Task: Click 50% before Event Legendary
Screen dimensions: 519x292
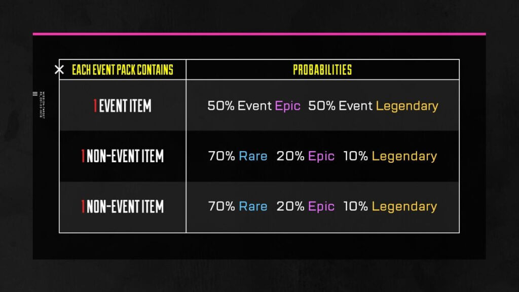Action: (x=322, y=106)
